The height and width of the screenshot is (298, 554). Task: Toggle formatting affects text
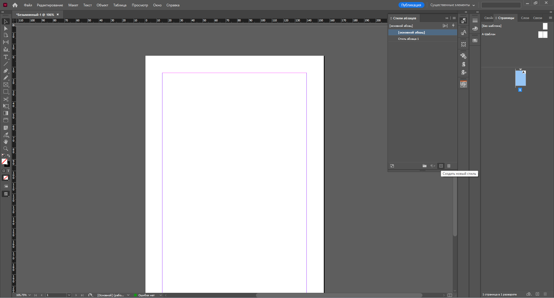pyautogui.click(x=8, y=171)
